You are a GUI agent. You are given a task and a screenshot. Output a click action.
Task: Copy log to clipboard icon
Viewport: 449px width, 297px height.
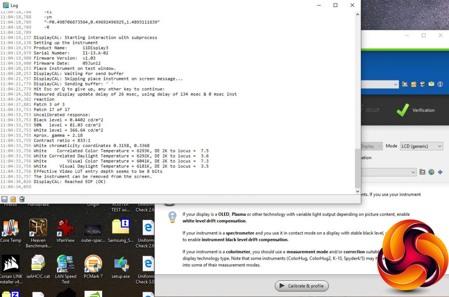[13, 199]
